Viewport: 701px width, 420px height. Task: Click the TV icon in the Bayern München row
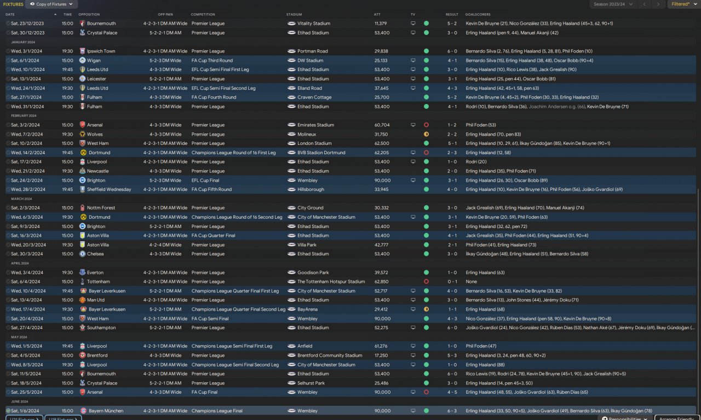coord(413,411)
